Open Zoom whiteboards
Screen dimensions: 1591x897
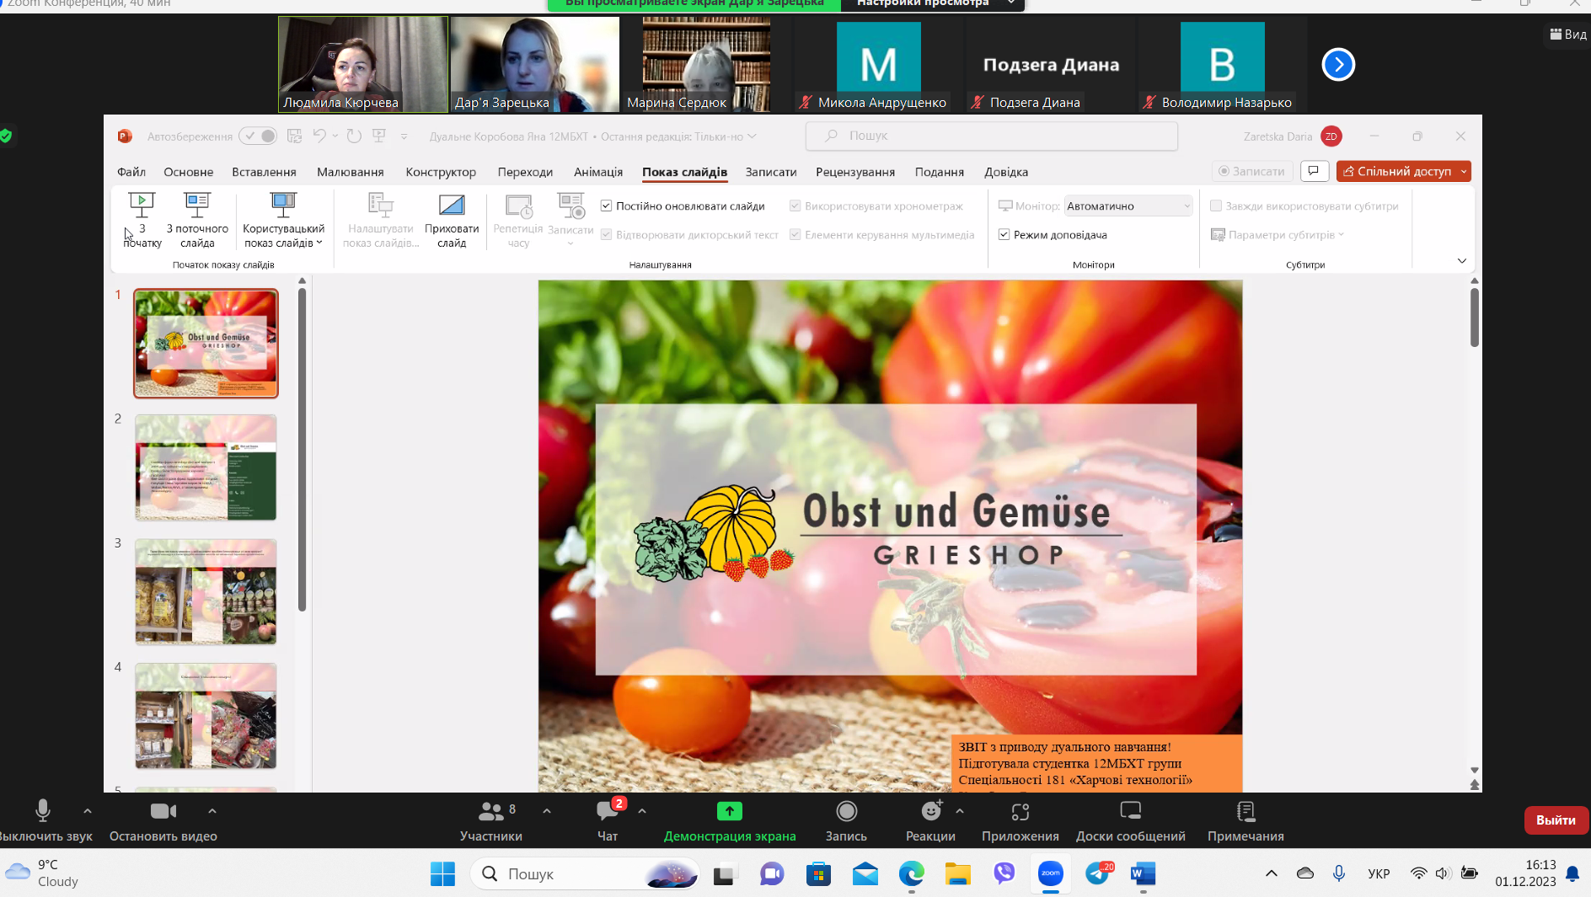1131,820
